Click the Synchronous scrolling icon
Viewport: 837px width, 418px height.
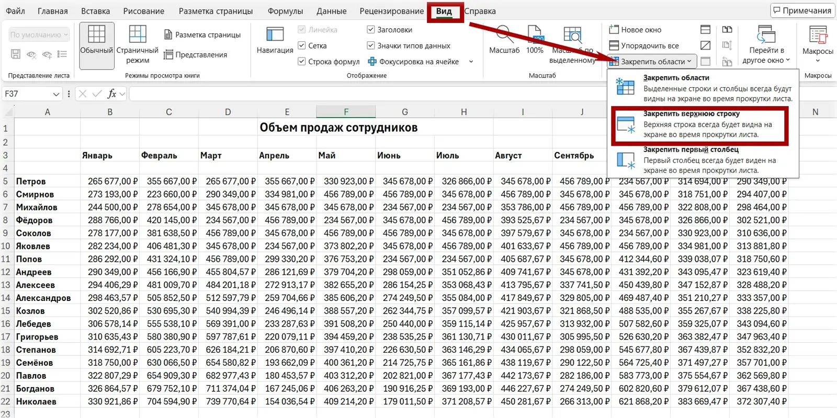727,45
